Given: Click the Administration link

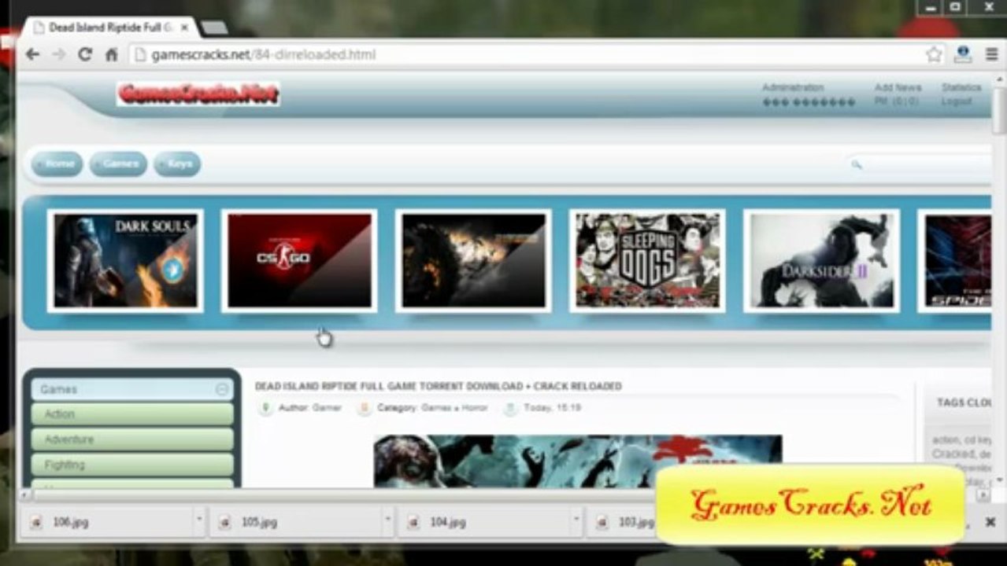Looking at the screenshot, I should [x=793, y=87].
